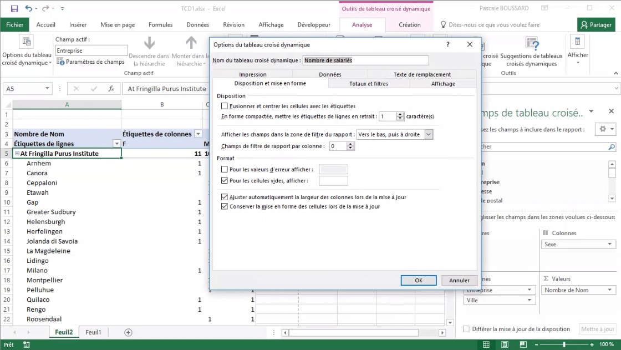Screen dimensions: 621x350
Task: Open the field list gear tools menu
Action: point(606,129)
